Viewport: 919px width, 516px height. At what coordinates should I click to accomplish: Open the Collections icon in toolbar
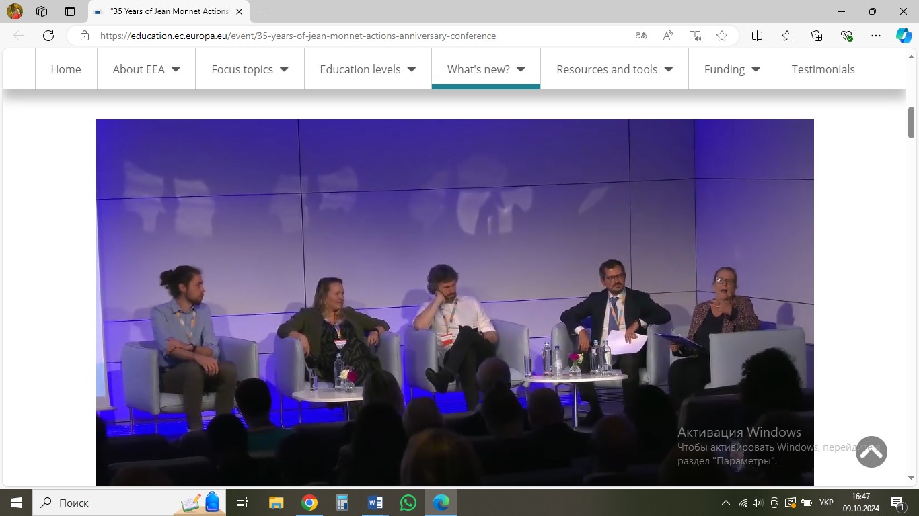coord(817,36)
